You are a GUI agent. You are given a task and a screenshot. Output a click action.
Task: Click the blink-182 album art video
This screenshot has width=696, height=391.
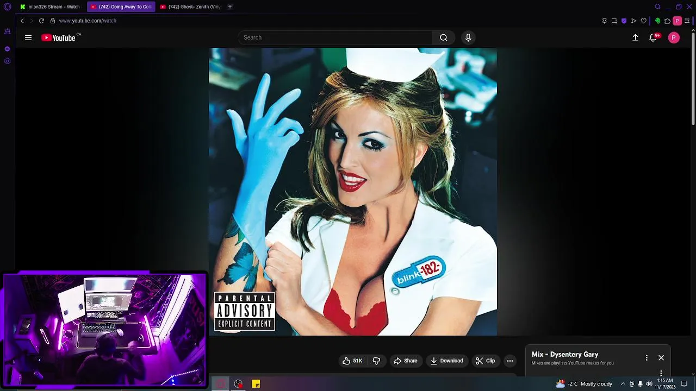coord(353,192)
